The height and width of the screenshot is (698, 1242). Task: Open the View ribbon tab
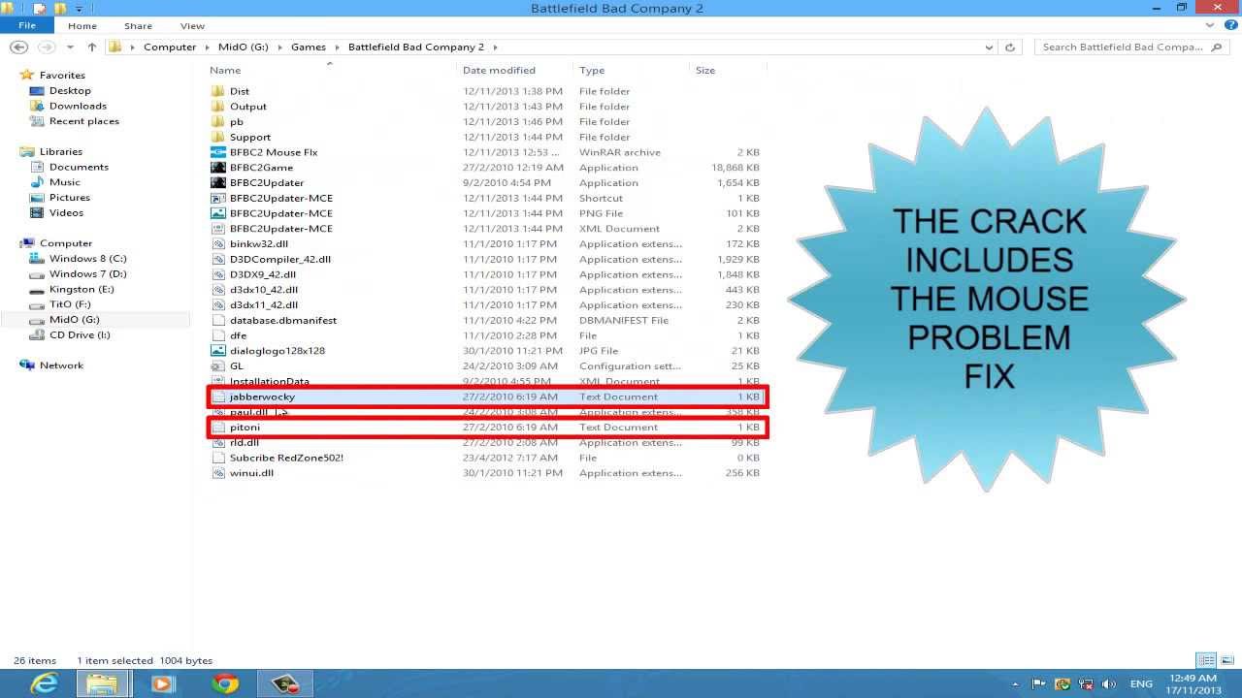click(192, 26)
